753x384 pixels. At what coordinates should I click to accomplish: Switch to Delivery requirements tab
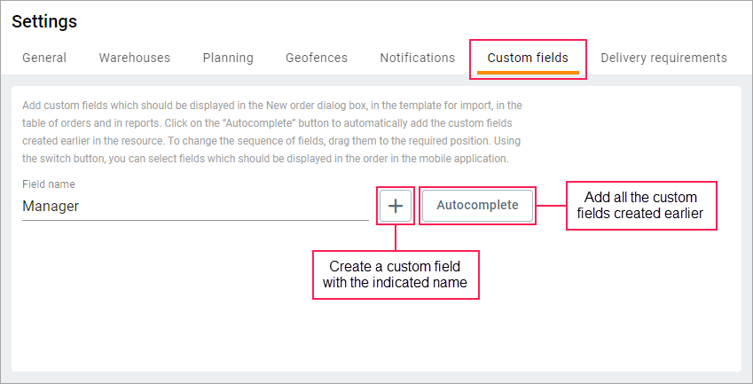[663, 58]
